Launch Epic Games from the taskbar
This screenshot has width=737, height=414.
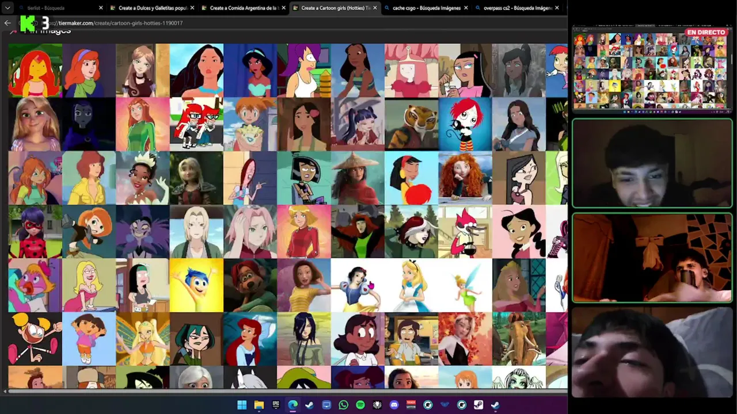276,405
